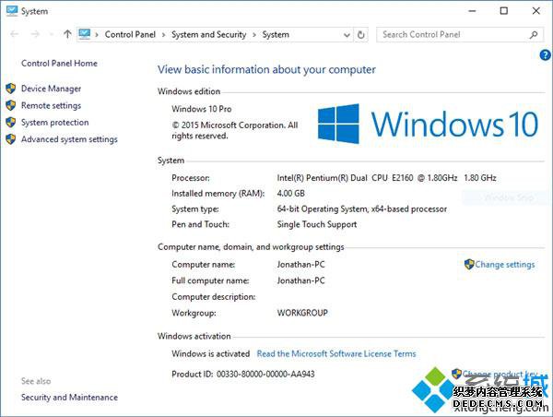This screenshot has height=417, width=553.
Task: Click shield icon beside Device Manager
Action: pyautogui.click(x=11, y=89)
